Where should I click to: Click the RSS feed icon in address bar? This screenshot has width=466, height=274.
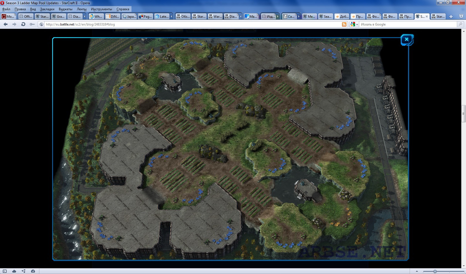(x=344, y=24)
